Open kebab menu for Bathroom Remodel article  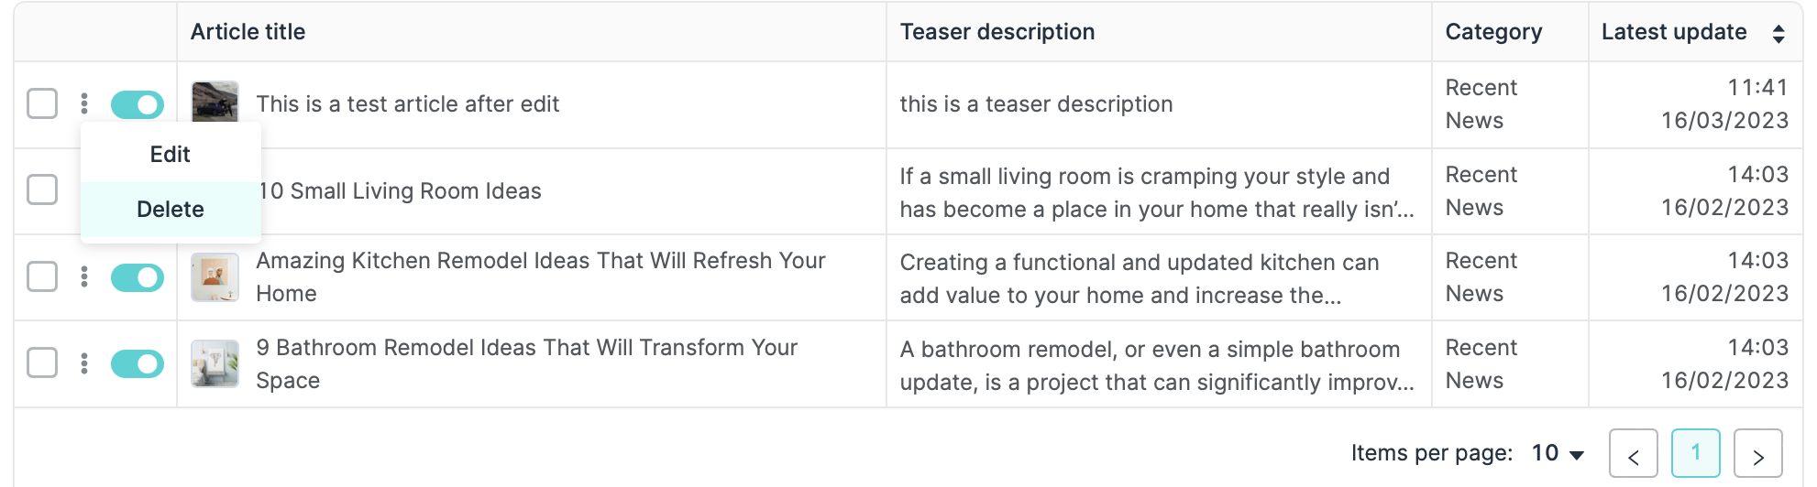click(x=84, y=363)
